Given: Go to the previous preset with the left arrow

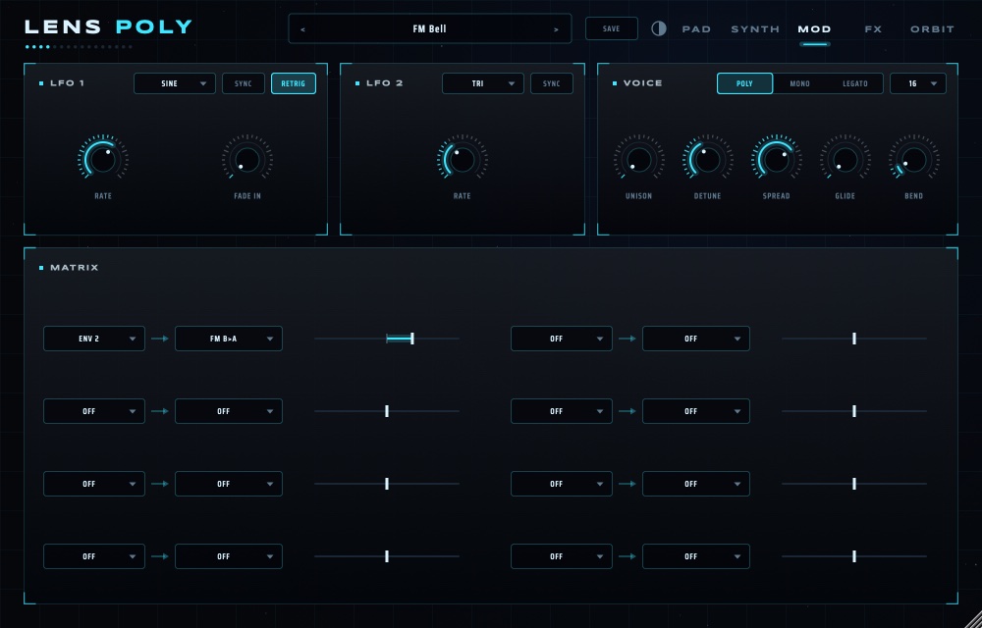Looking at the screenshot, I should coord(303,29).
